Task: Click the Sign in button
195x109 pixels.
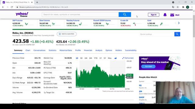Action: click(x=154, y=15)
